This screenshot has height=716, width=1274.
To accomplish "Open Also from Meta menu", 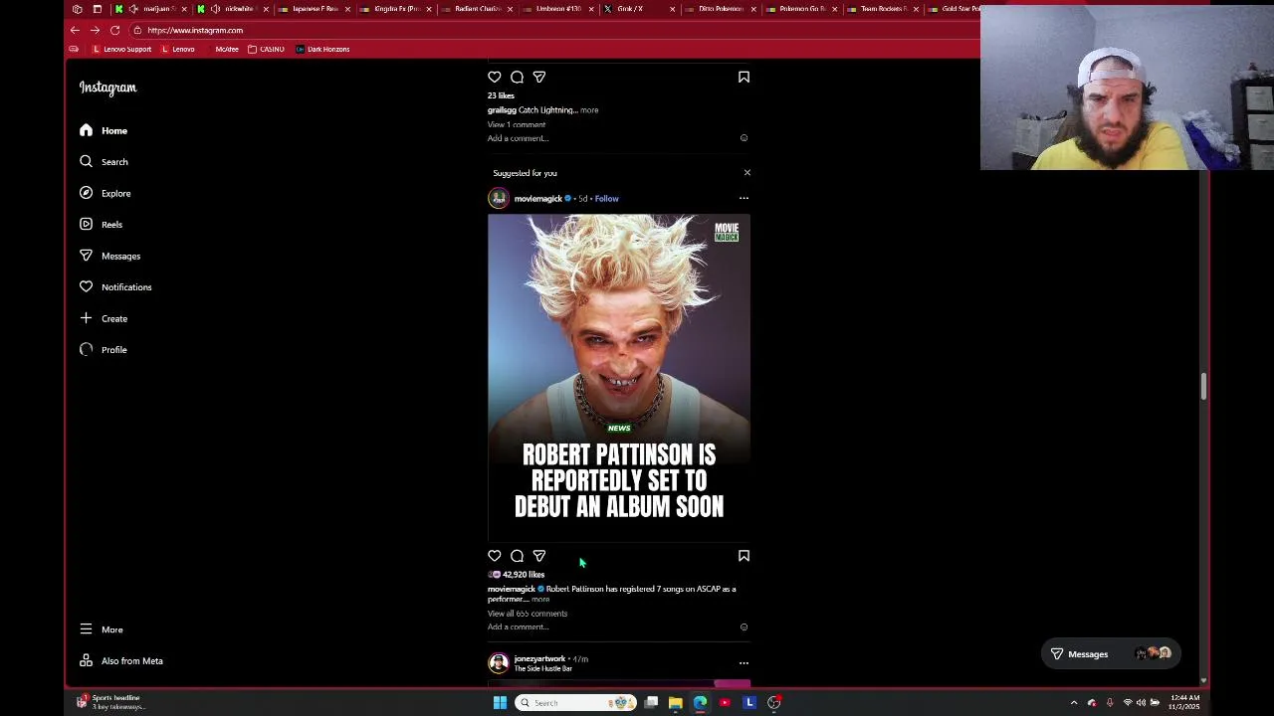I will pyautogui.click(x=120, y=660).
